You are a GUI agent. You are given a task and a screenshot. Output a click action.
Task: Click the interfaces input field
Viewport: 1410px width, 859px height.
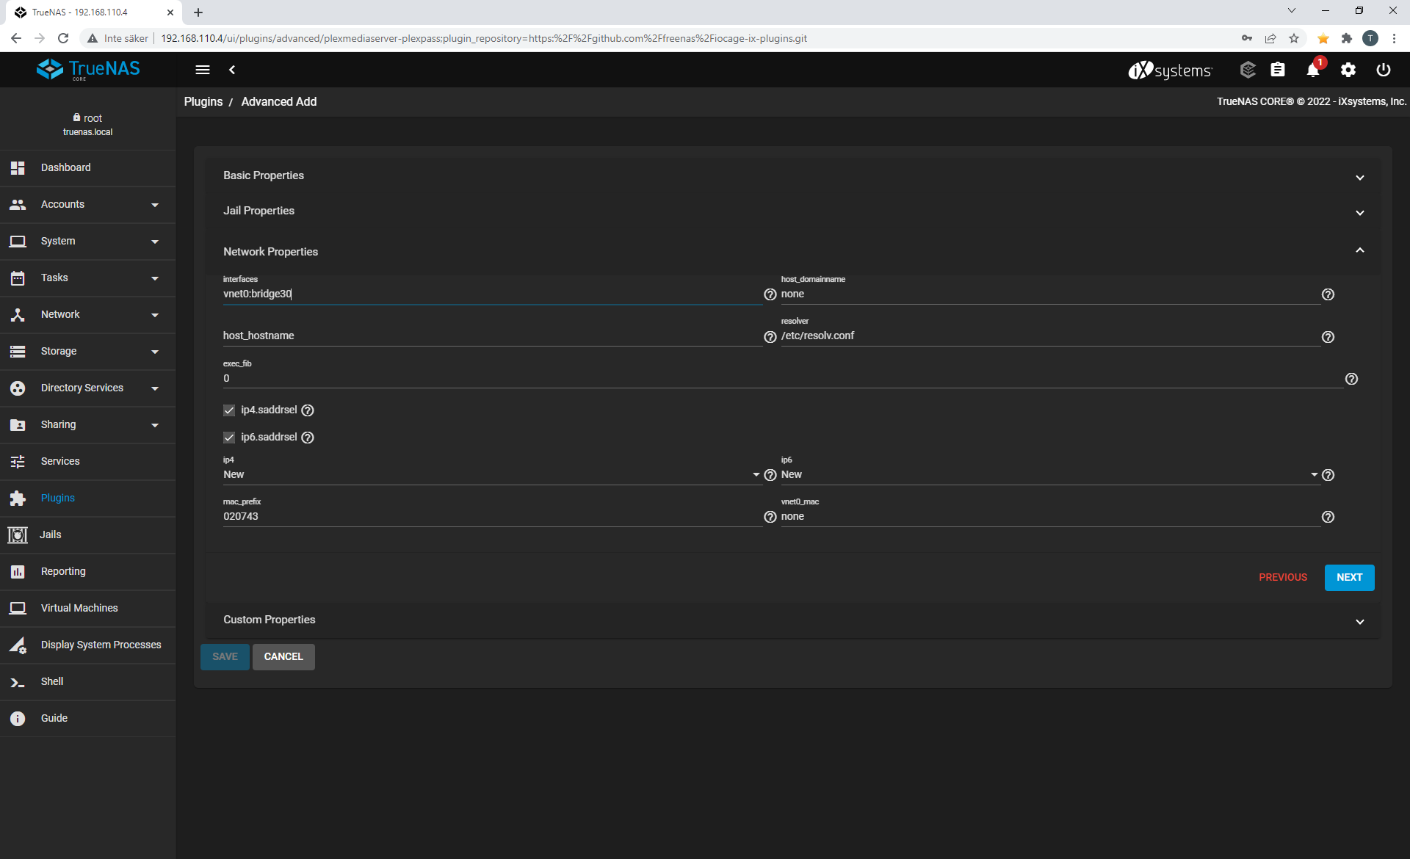click(492, 294)
